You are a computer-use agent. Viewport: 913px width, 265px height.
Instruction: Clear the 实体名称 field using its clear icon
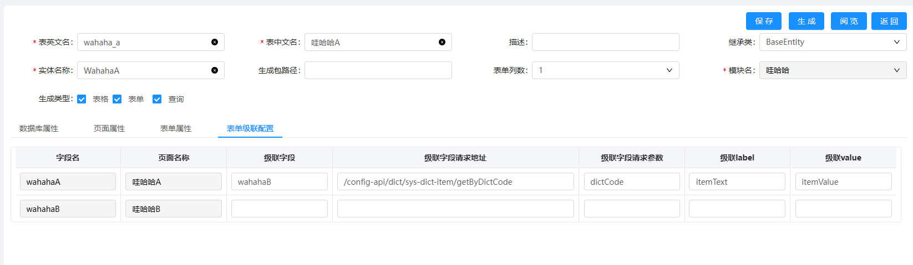(x=215, y=70)
